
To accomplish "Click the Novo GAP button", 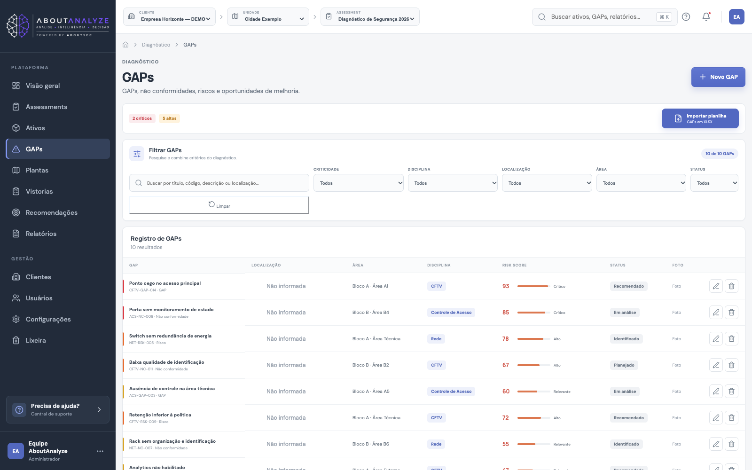I will [718, 77].
